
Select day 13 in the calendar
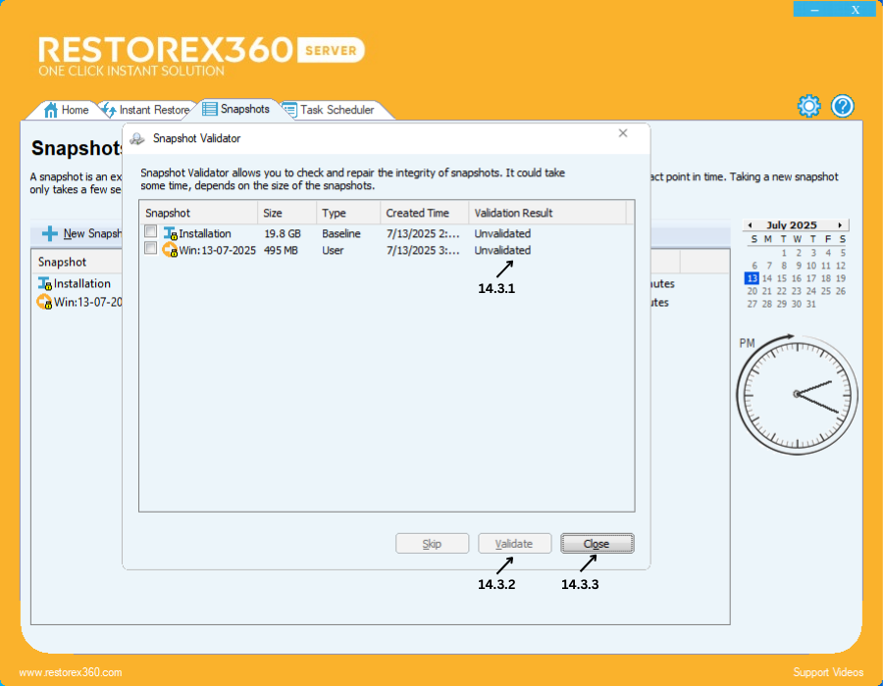752,278
